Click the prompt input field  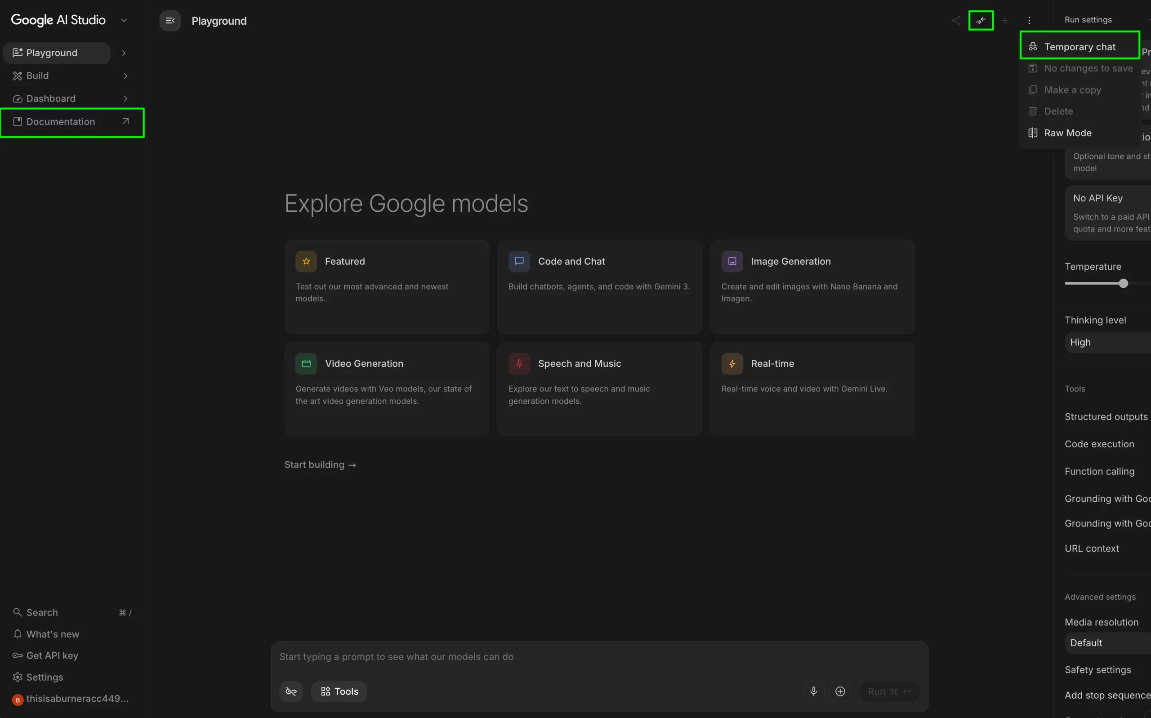[x=522, y=657]
